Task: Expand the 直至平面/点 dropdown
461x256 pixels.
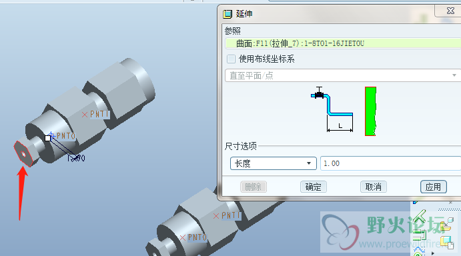Action: click(342, 75)
